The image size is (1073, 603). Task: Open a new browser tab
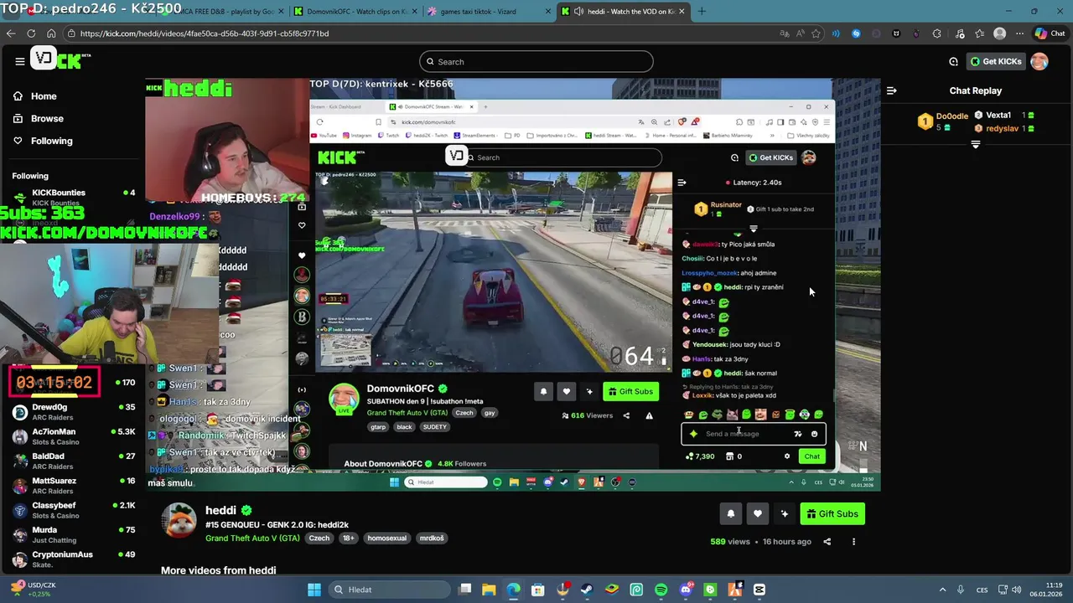(x=702, y=12)
